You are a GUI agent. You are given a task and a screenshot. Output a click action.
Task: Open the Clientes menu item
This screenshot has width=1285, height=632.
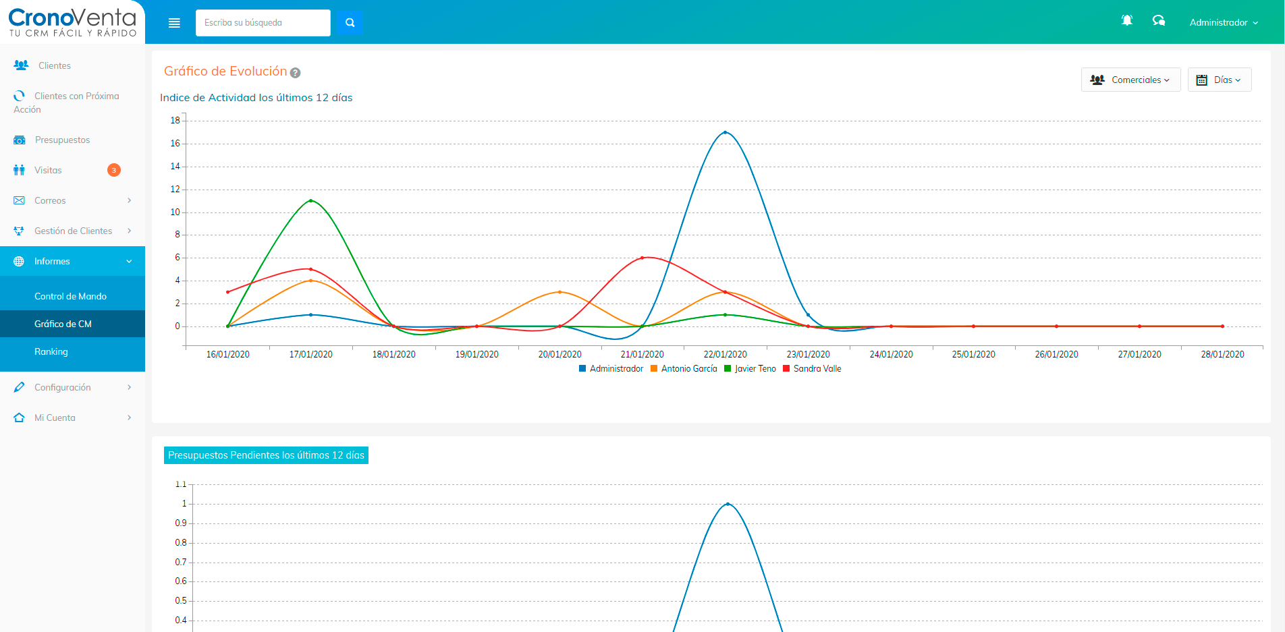click(x=72, y=65)
